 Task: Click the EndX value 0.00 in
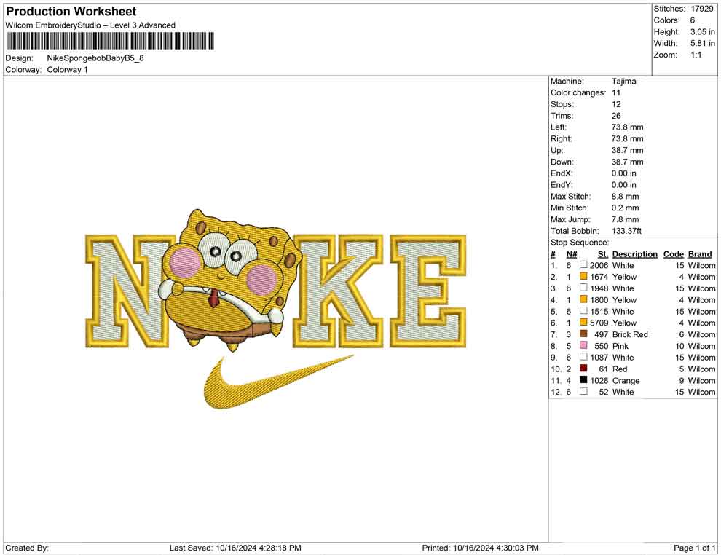[x=623, y=173]
